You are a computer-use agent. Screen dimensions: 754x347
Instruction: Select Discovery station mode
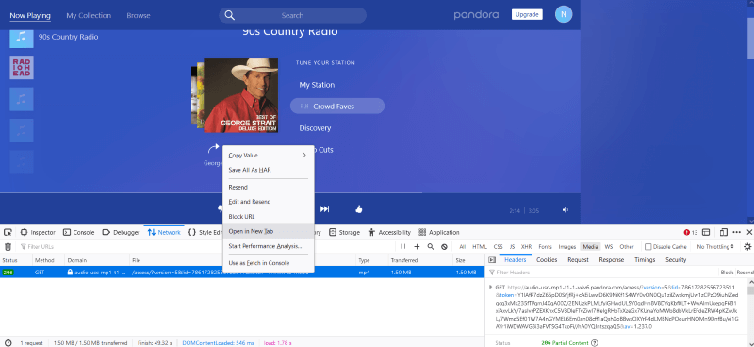(315, 128)
